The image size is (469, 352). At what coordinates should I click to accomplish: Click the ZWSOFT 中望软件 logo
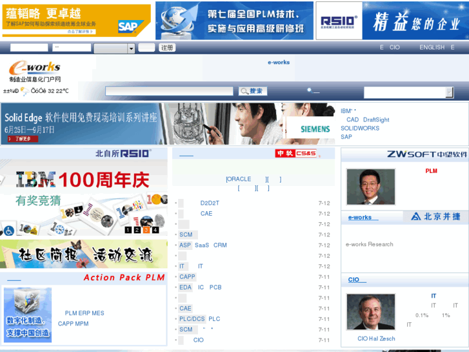point(427,154)
